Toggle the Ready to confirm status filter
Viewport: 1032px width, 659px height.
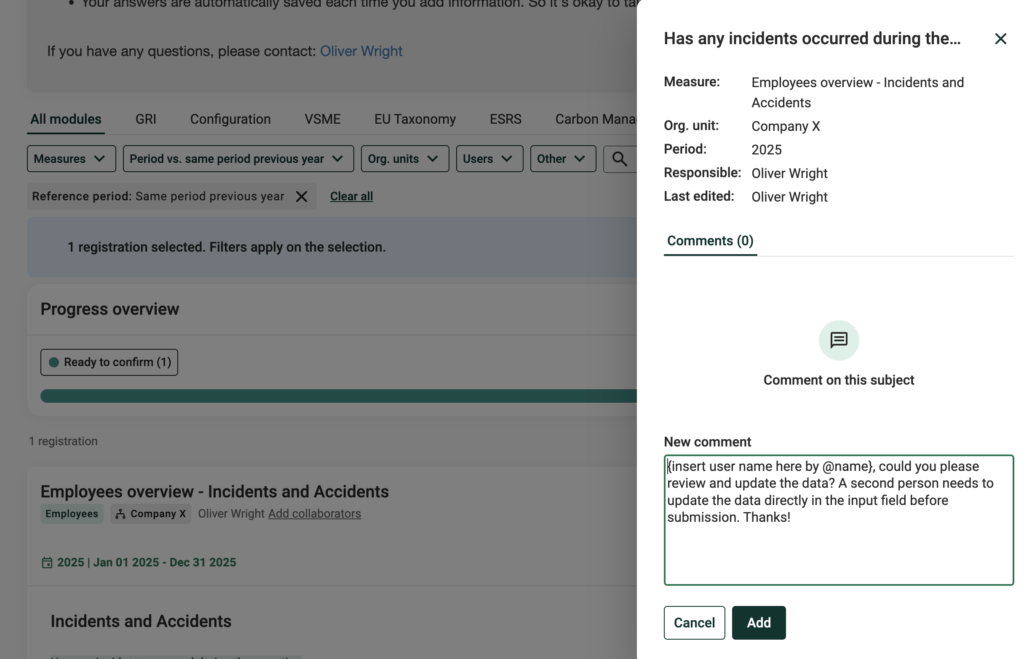coord(109,362)
